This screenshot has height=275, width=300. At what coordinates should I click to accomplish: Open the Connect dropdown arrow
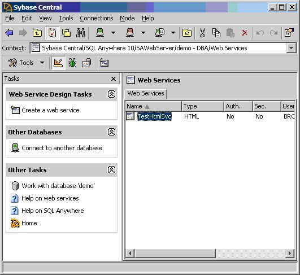pyautogui.click(x=113, y=33)
